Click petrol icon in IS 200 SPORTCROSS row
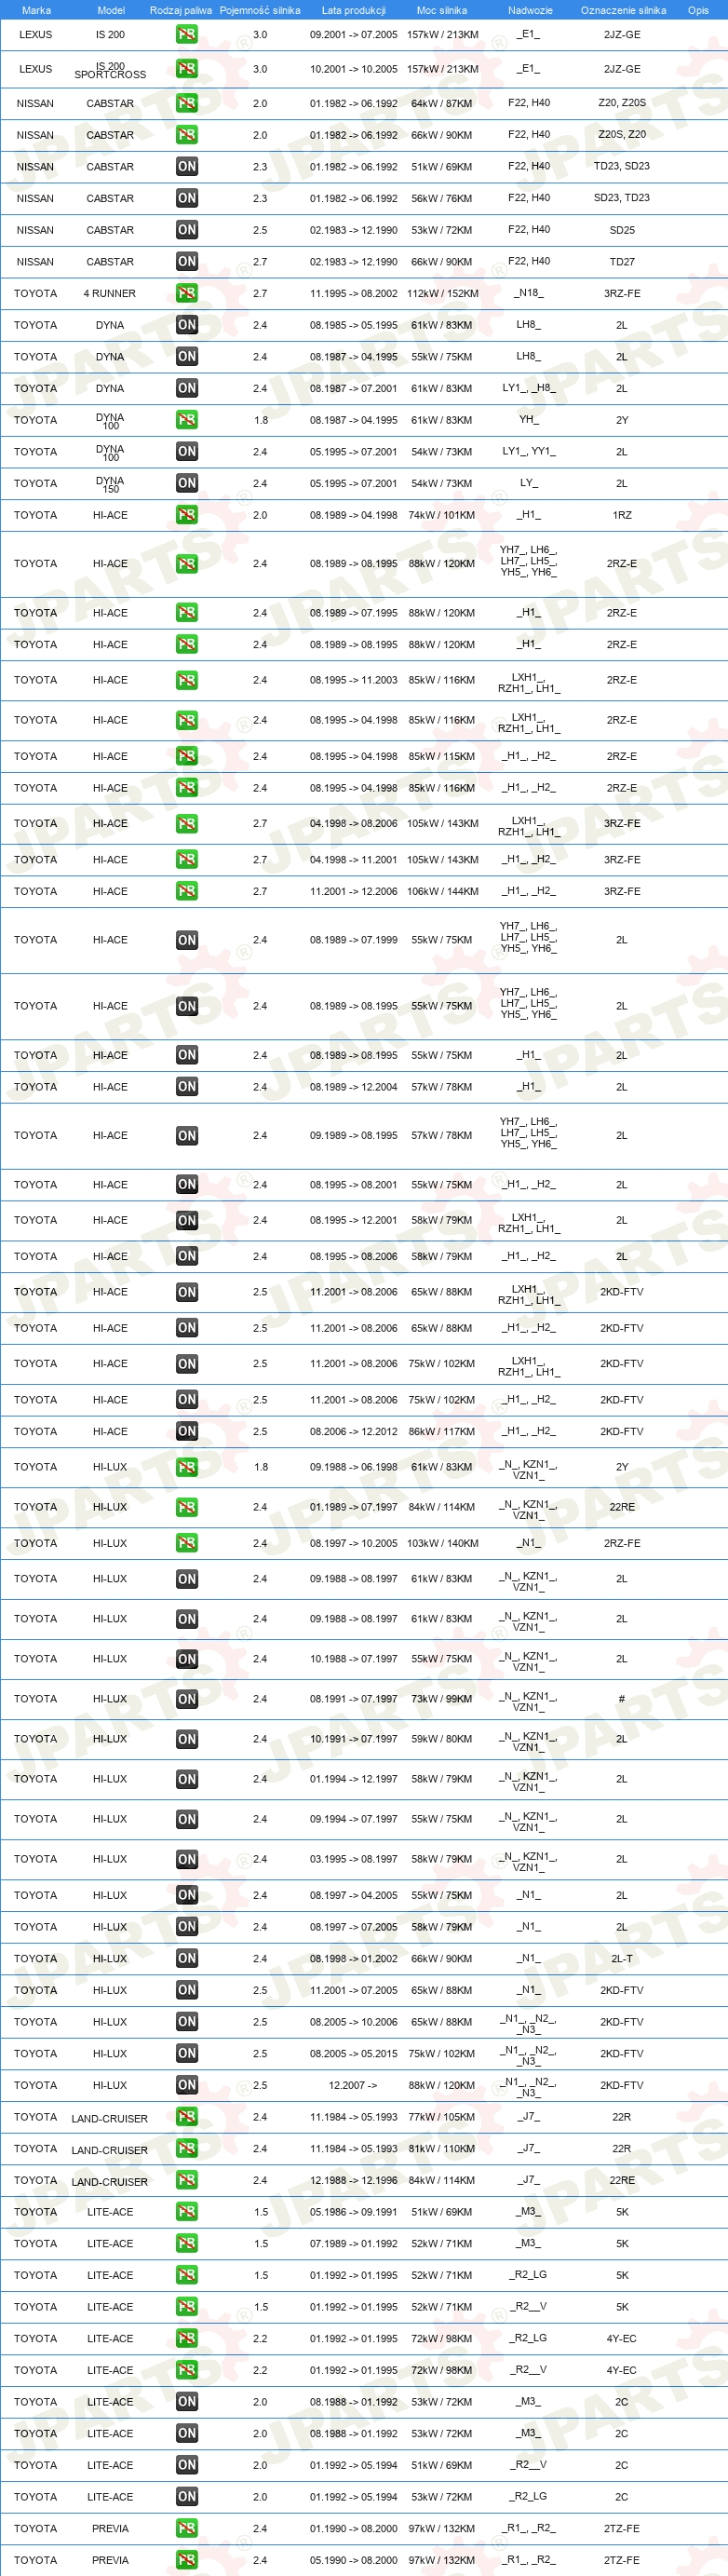The image size is (728, 2576). pos(187,69)
